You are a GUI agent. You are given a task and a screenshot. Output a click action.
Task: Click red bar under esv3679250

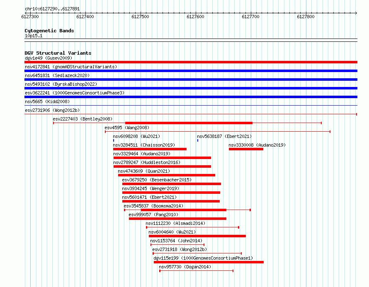point(172,184)
